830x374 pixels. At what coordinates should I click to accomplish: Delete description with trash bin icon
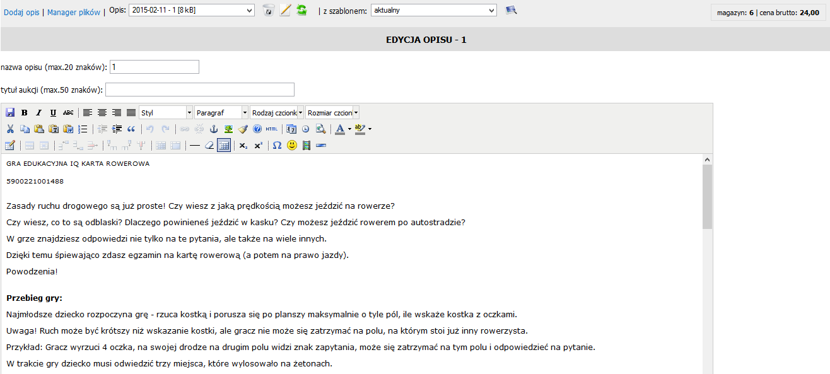[269, 10]
